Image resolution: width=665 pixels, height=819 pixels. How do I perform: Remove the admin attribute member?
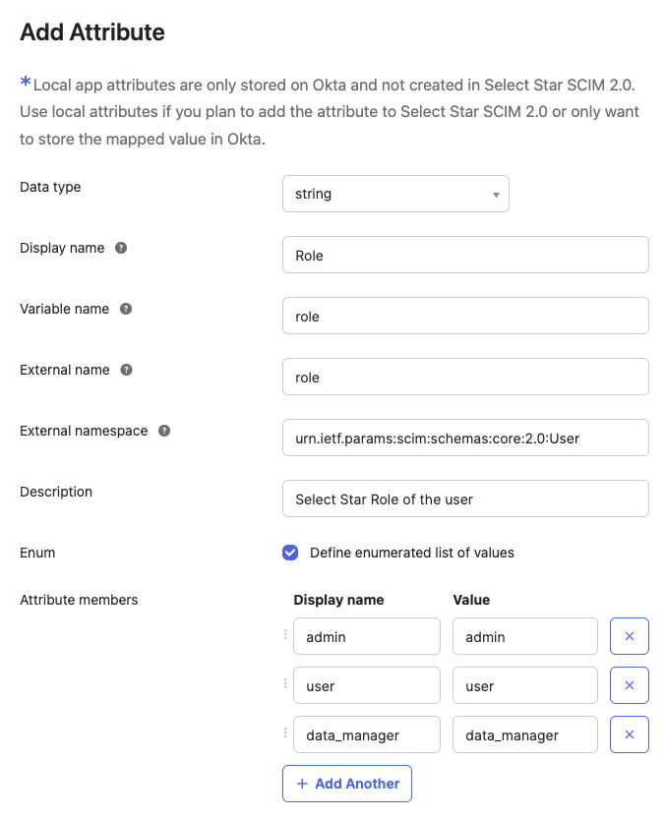(x=630, y=636)
